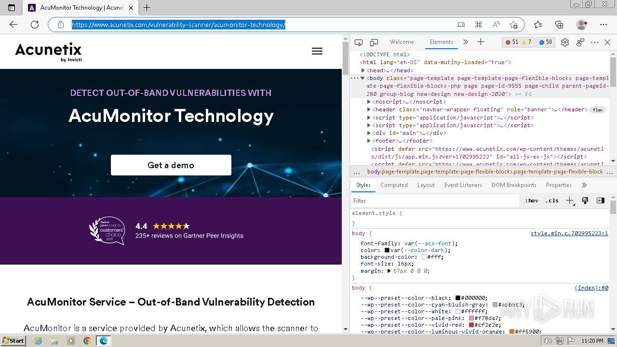Open a new browser tab
The image size is (617, 347).
point(147,8)
